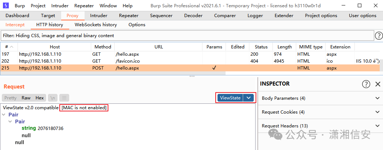Viewport: 383px width, 150px height.
Task: Click the horizontal scrollbar under history table
Action: point(113,73)
